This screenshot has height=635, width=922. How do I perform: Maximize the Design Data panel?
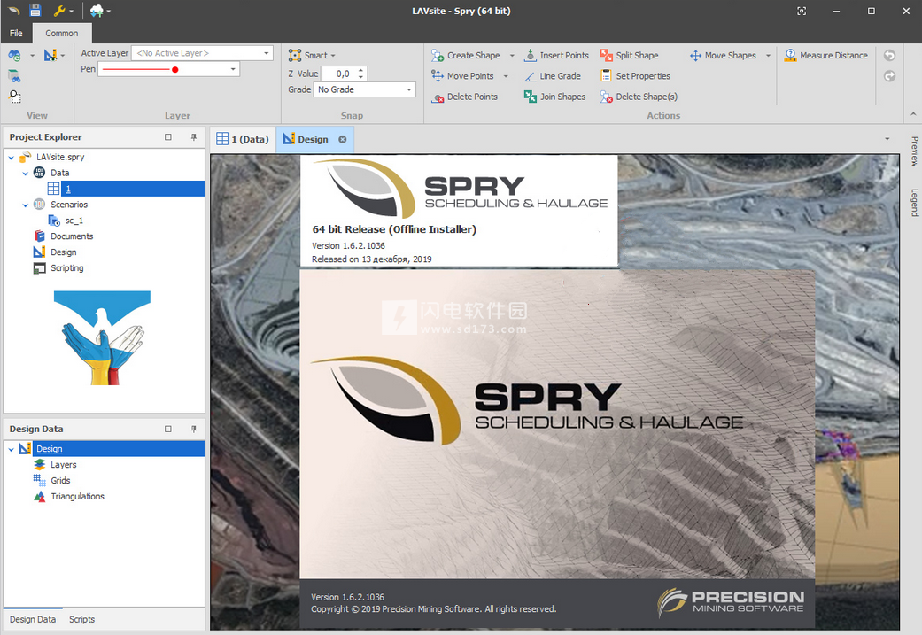168,430
